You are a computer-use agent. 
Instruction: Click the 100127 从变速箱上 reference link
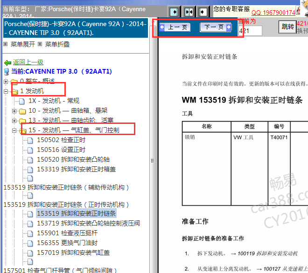point(286,269)
